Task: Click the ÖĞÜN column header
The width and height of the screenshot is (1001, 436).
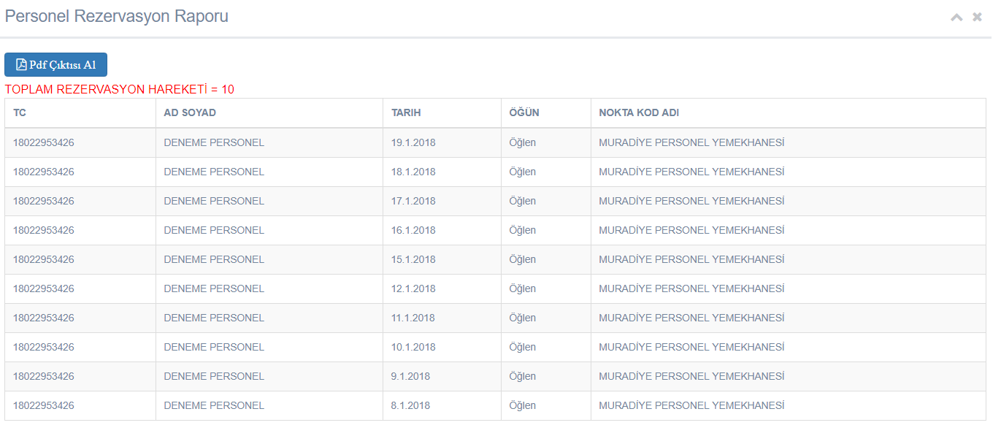Action: (524, 112)
